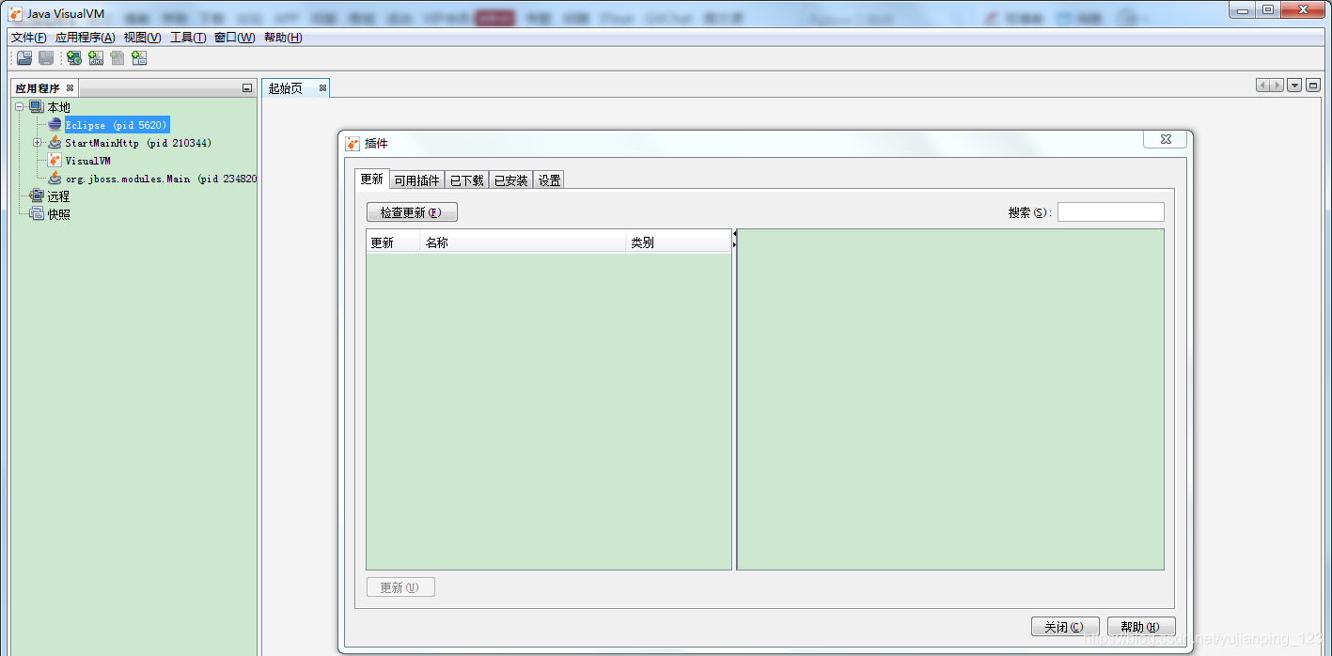Click the last add-dump toolbar icon

(x=139, y=58)
